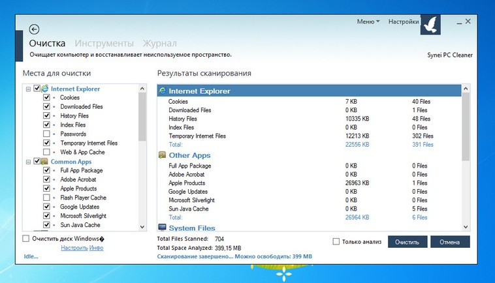Uncheck the Full App Package checkbox
Screen dimensions: 495x283
[x=46, y=170]
